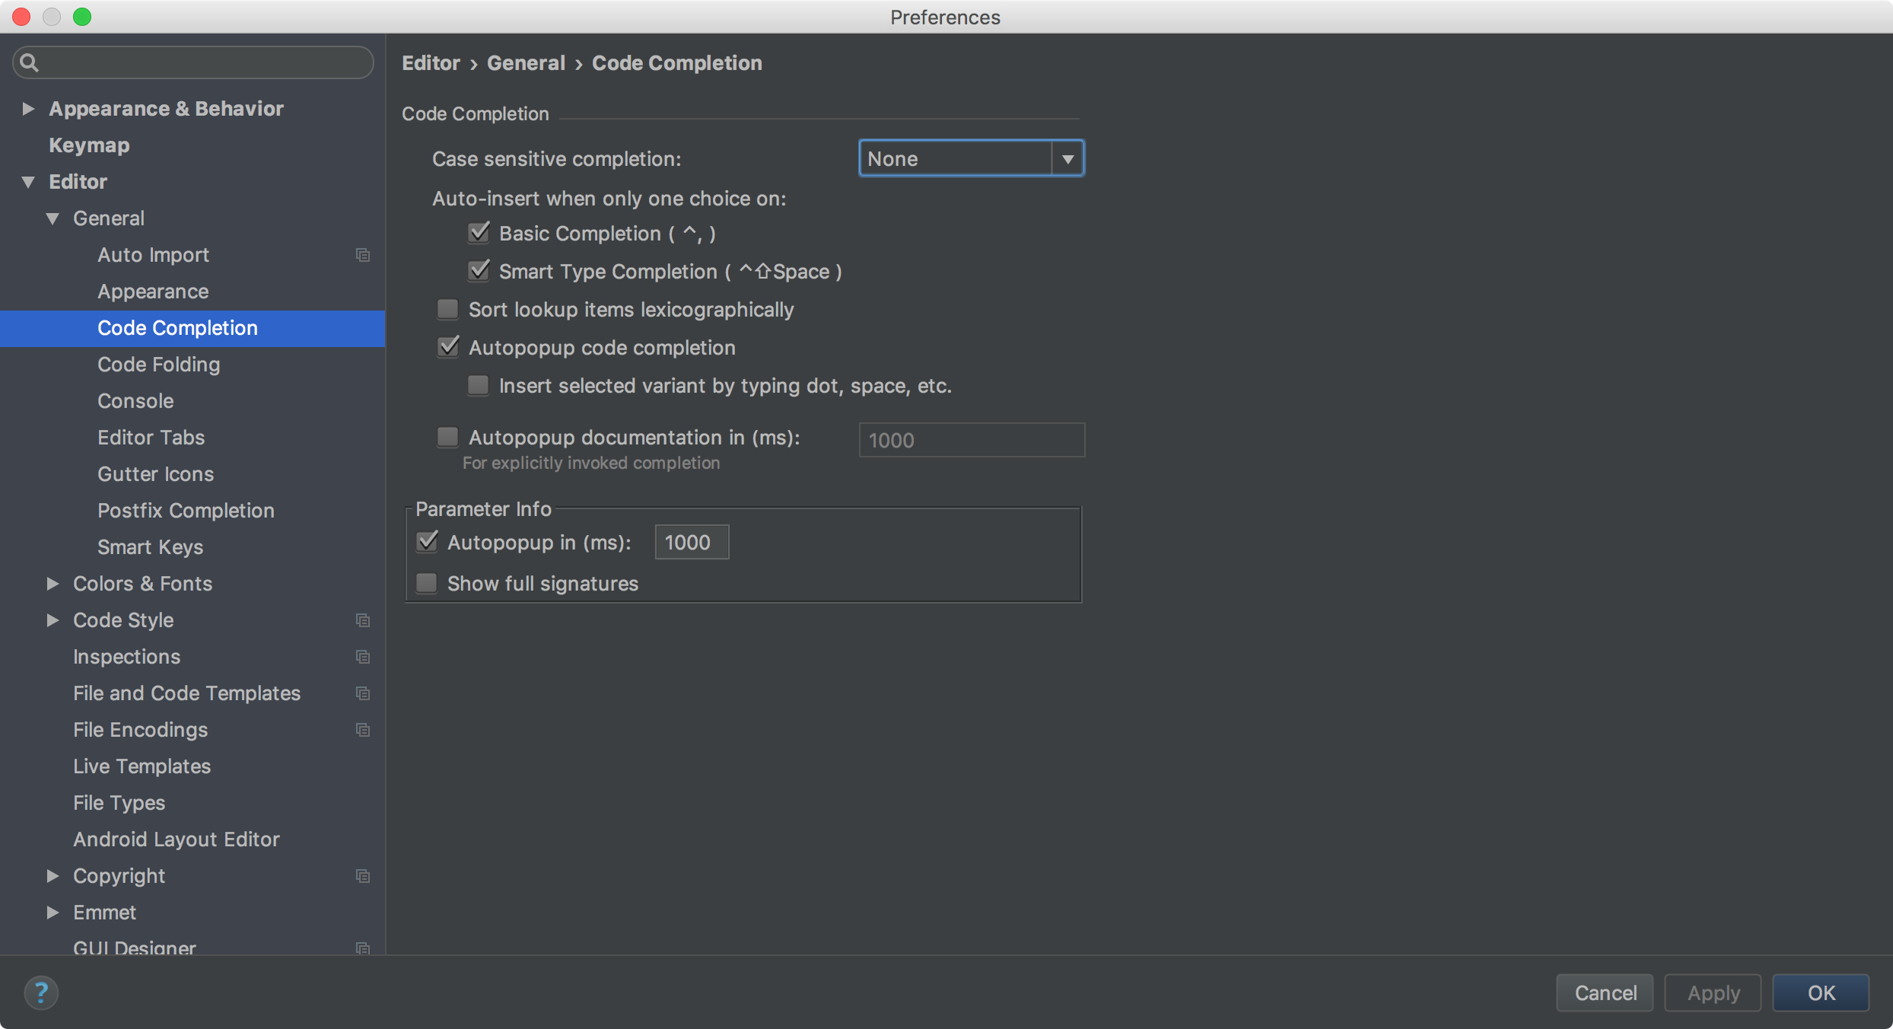Select Postfix Completion in sidebar
This screenshot has width=1893, height=1029.
click(186, 510)
